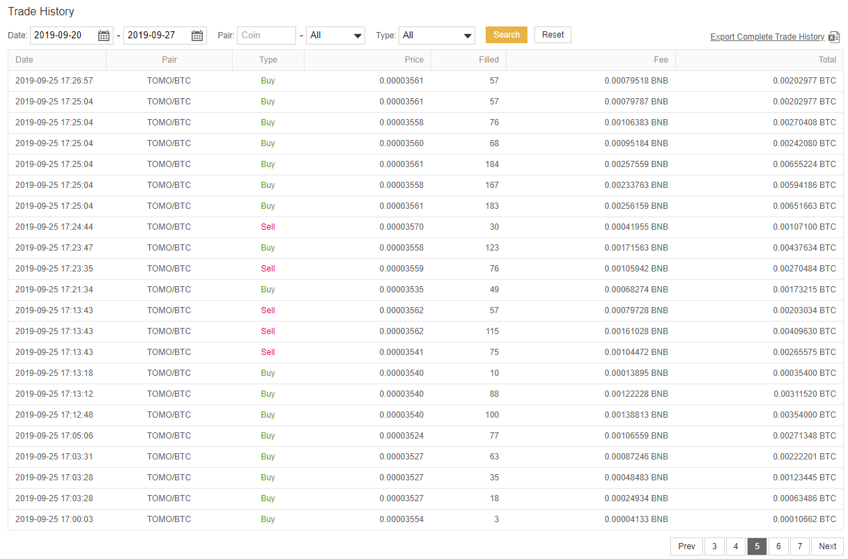Click the total 0.00311520 BTC
The image size is (848, 559).
(805, 394)
